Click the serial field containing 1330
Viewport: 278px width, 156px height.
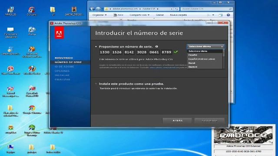(x=105, y=52)
